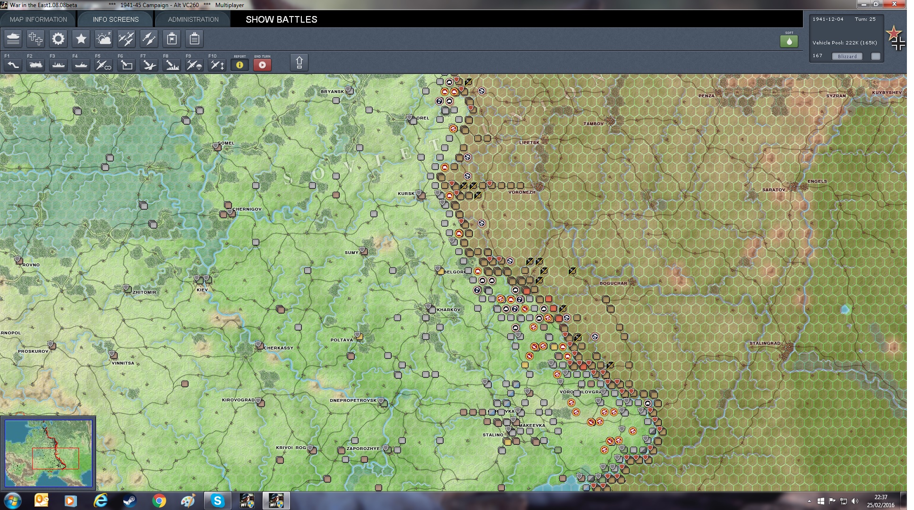Open the clipboard list report
This screenshot has width=914, height=510.
click(194, 39)
